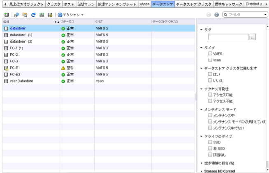The image size is (269, 173).
Task: Switch to the ホスト tab
Action: [x=69, y=4]
